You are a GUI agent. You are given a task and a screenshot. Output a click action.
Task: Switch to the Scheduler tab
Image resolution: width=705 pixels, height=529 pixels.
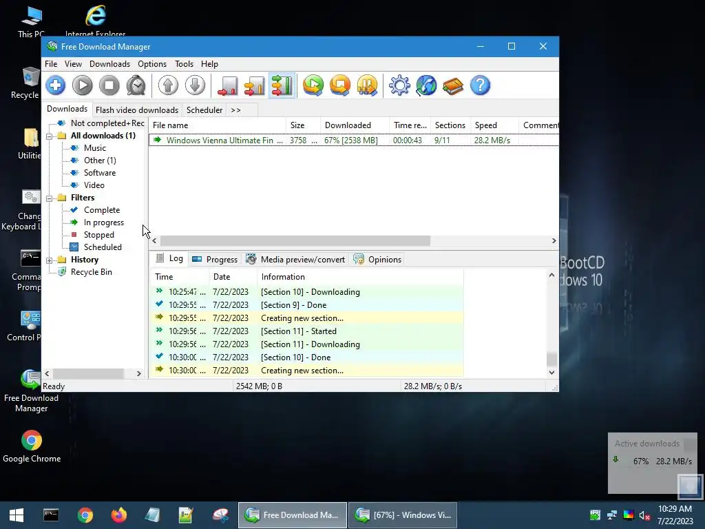(204, 110)
